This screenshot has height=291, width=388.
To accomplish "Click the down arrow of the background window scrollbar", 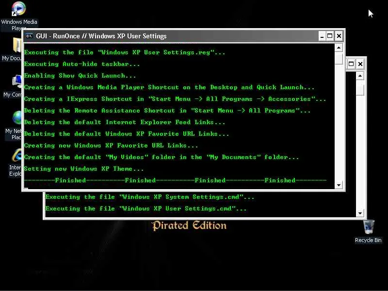I will [360, 213].
